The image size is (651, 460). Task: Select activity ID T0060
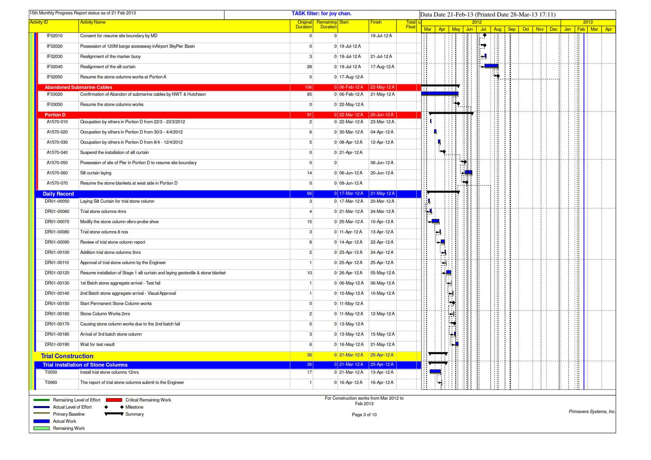coord(51,383)
